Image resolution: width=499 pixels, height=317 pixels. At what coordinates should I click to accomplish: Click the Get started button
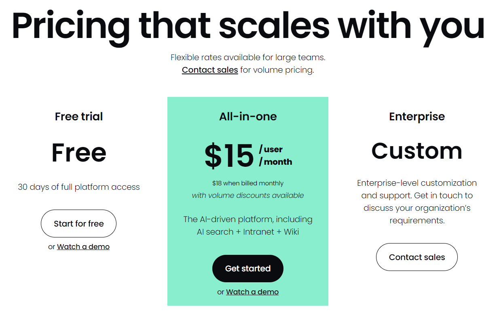coord(247,269)
